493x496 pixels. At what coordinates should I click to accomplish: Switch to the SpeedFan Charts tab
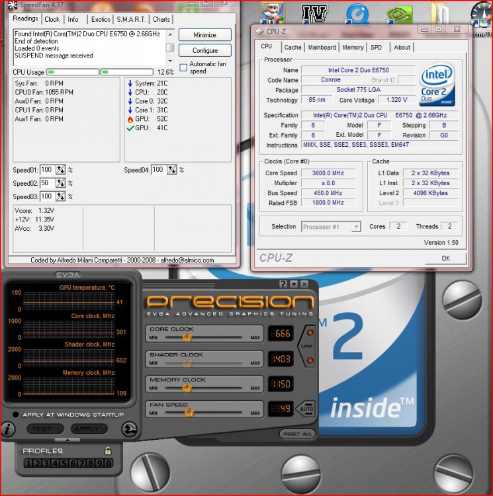(161, 20)
